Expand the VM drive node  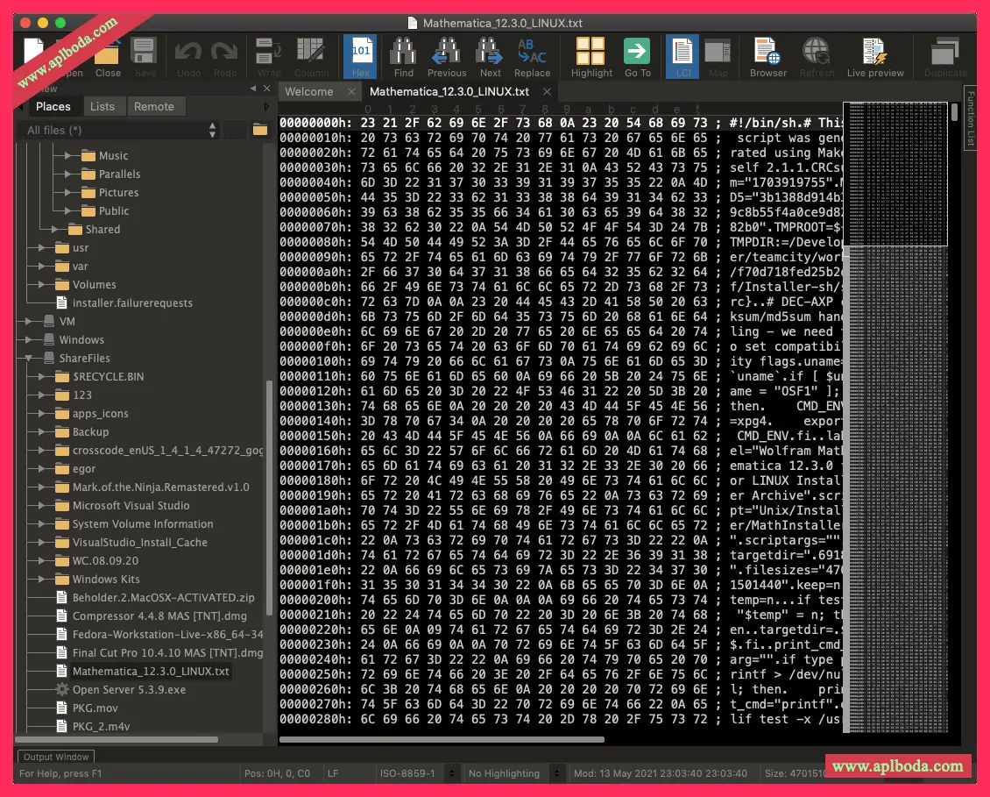(x=28, y=321)
